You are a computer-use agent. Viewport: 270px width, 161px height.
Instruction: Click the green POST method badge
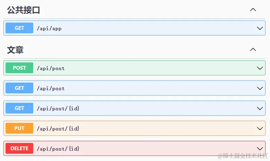(x=19, y=68)
